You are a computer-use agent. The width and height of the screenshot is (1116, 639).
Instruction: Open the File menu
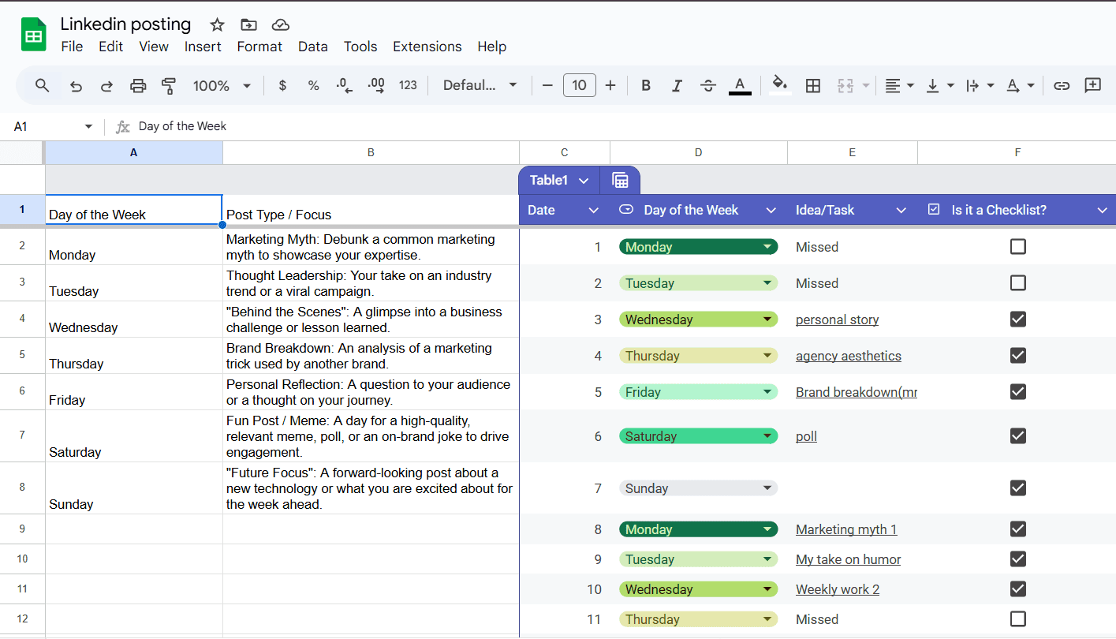click(x=72, y=47)
